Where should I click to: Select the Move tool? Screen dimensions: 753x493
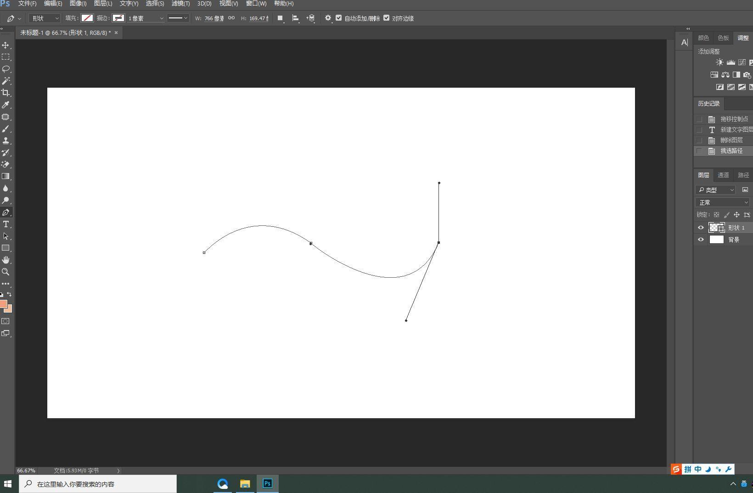pyautogui.click(x=6, y=45)
